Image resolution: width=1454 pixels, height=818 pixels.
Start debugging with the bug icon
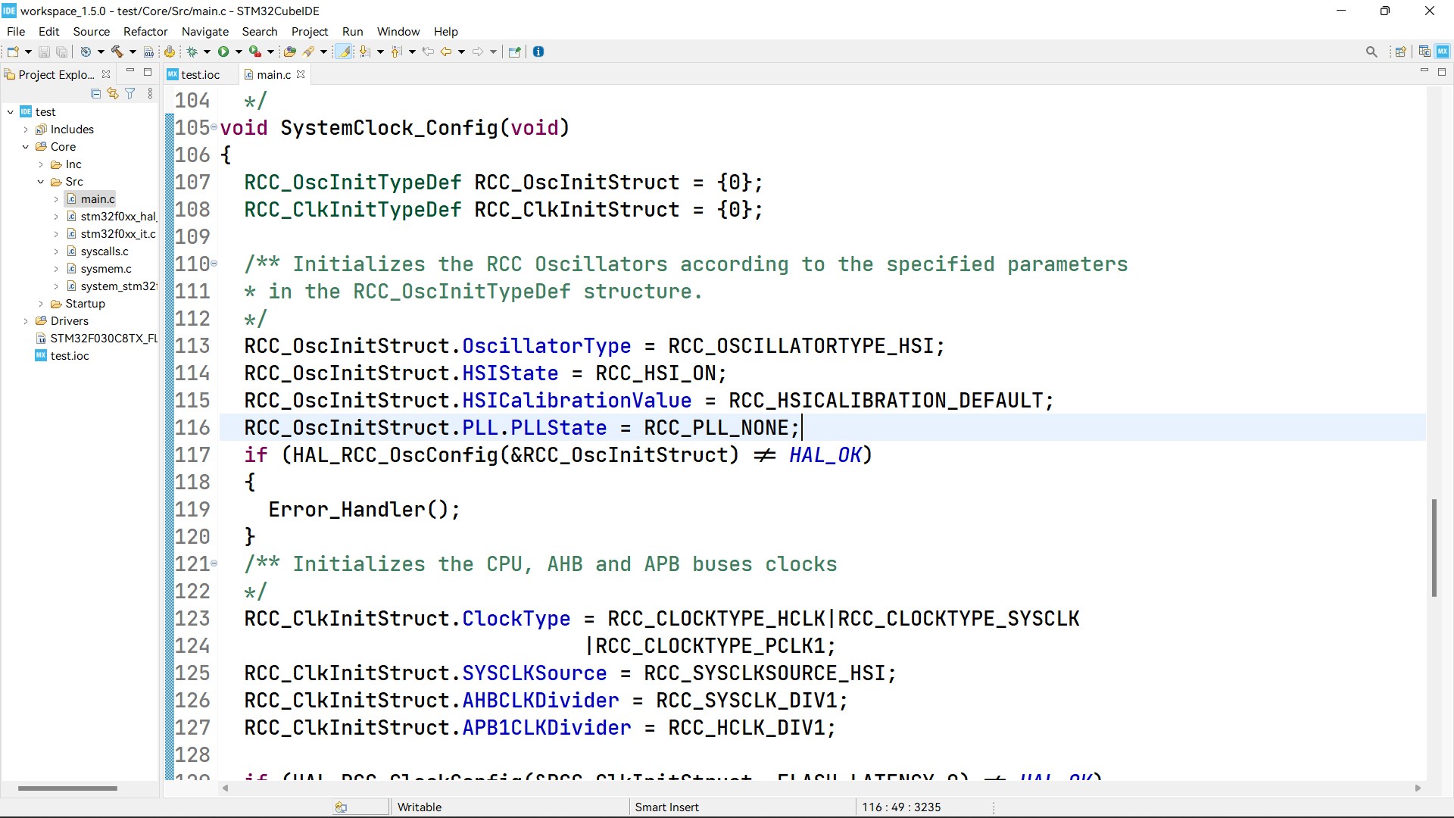pyautogui.click(x=192, y=52)
